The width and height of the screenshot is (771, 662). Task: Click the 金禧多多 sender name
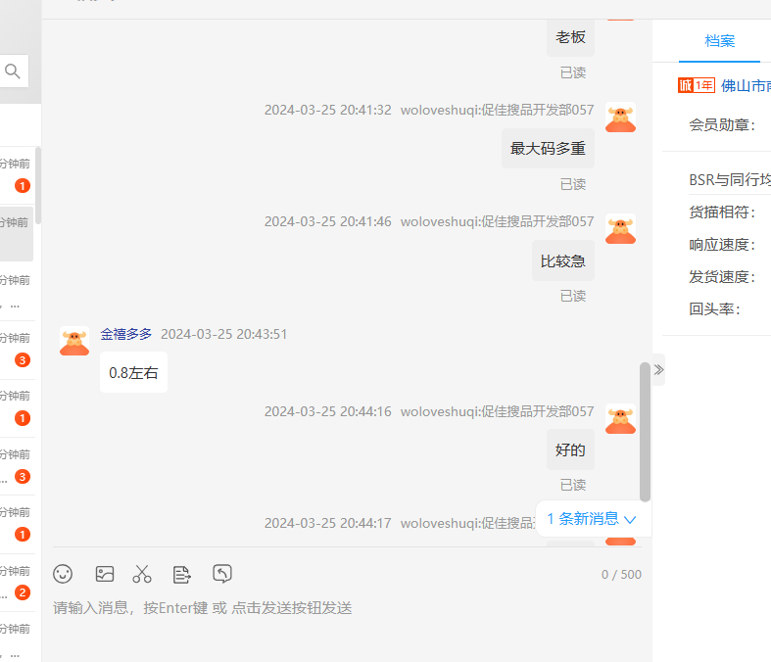126,334
